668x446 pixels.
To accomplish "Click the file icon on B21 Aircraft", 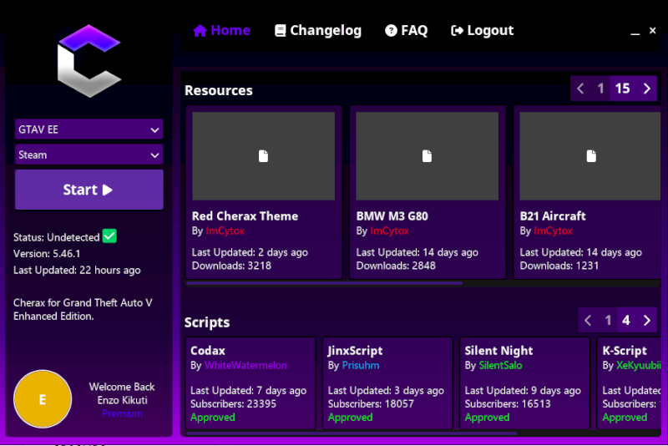I will tap(590, 156).
